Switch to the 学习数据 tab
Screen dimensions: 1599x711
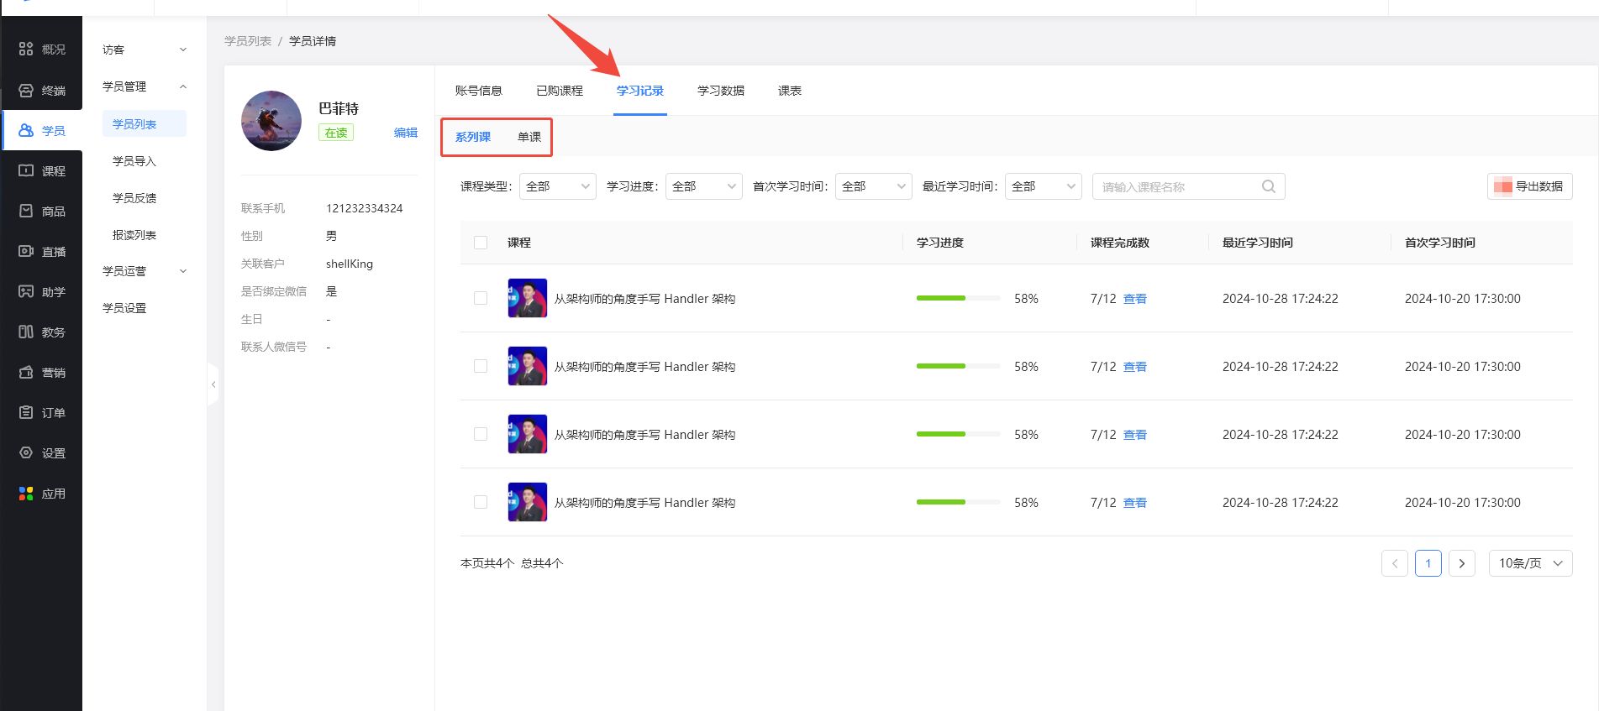720,91
